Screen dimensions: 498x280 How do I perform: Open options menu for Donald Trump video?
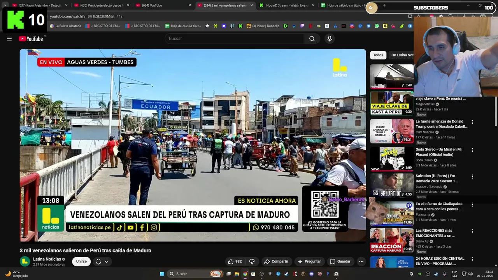click(472, 122)
